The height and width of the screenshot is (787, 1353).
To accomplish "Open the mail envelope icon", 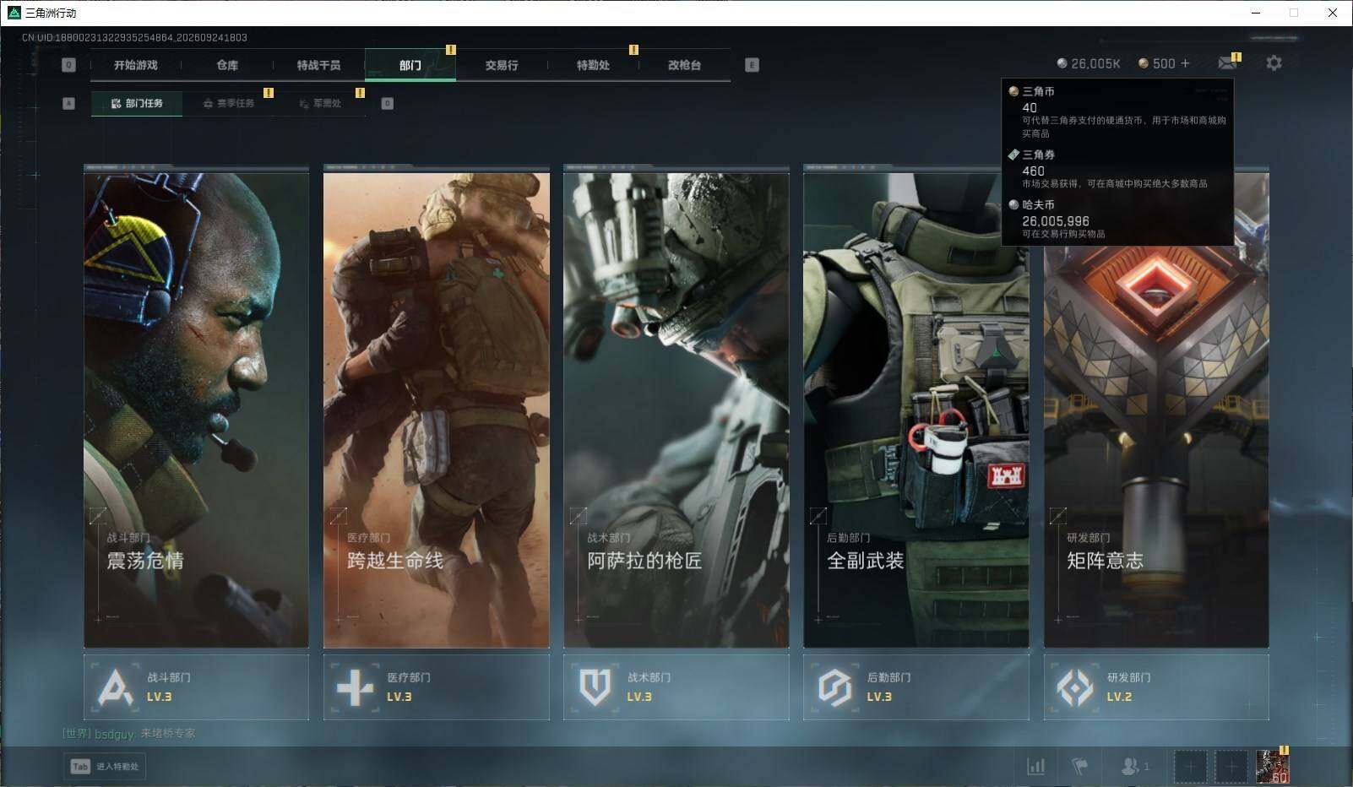I will 1228,62.
